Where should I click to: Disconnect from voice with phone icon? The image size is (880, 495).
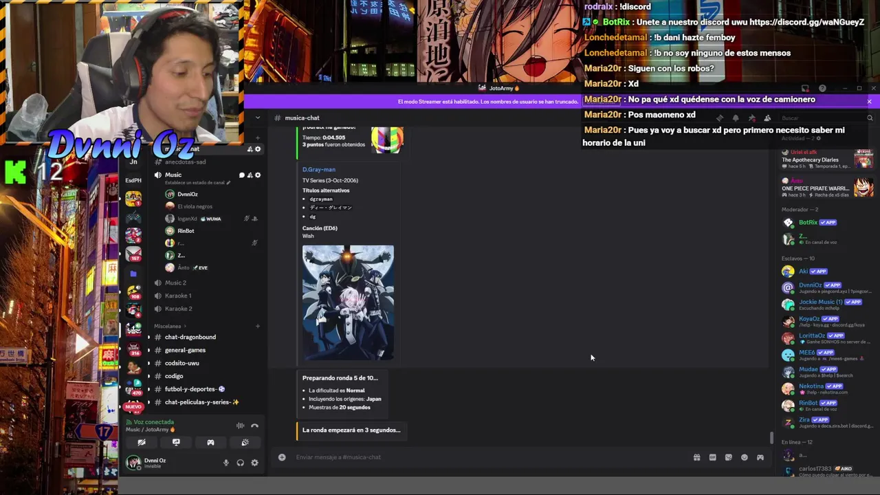(254, 426)
